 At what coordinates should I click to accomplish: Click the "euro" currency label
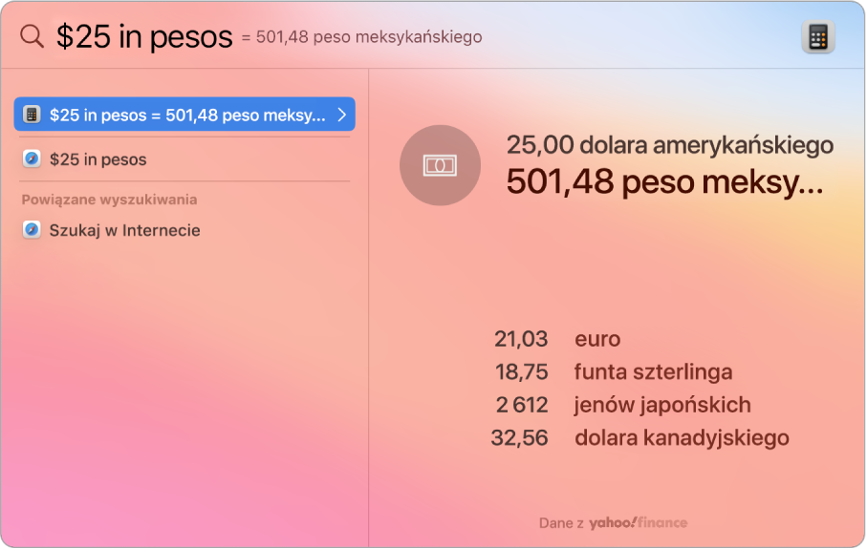pos(597,339)
